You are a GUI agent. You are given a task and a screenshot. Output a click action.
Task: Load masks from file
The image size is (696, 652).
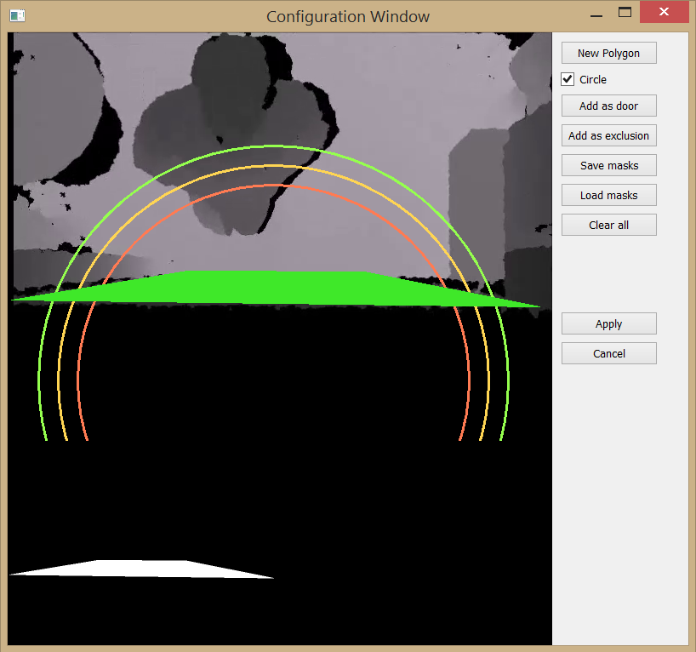pos(608,195)
